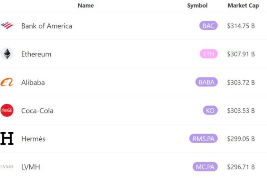
Task: Open the LVMH company link
Action: (31, 167)
